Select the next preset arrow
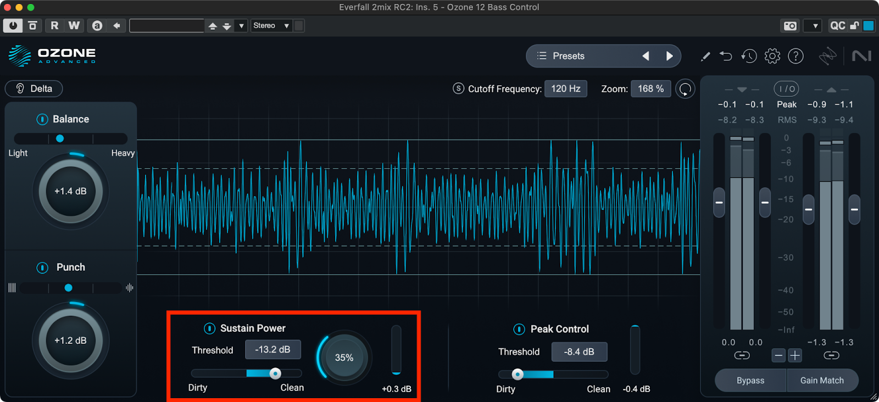Screen dimensions: 879x402 pos(669,56)
